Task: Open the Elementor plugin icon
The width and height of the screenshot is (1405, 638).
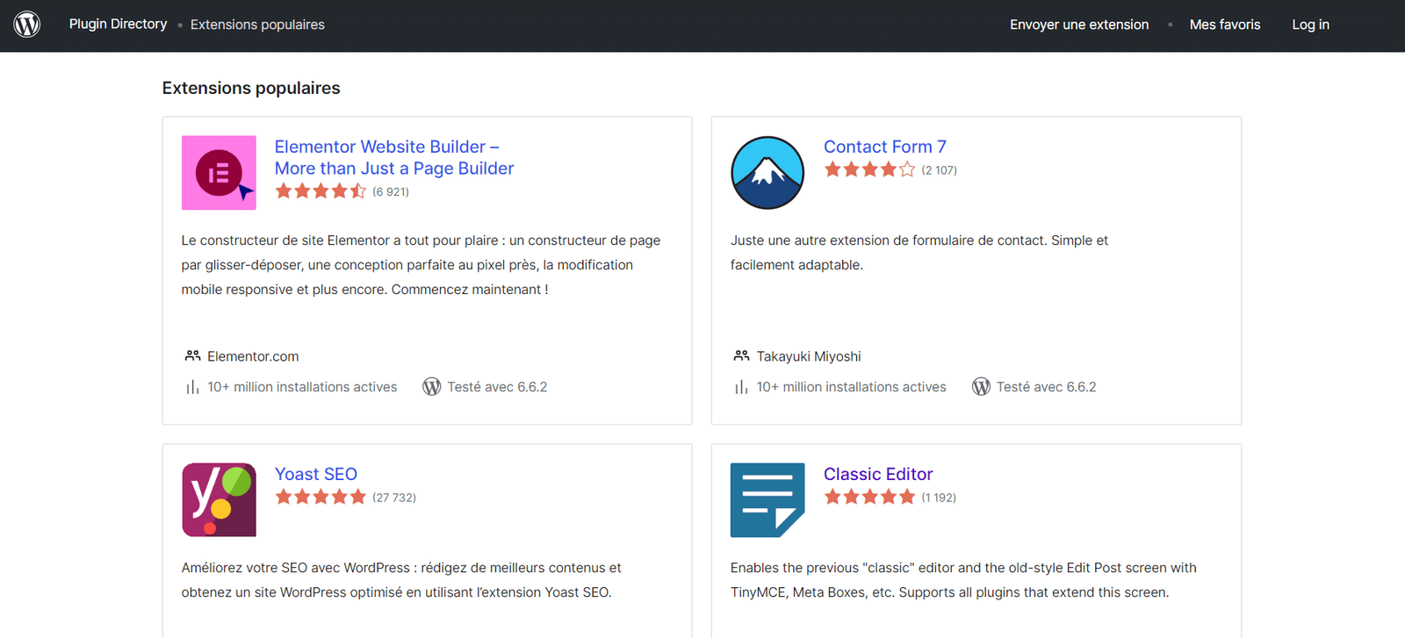Action: 219,173
